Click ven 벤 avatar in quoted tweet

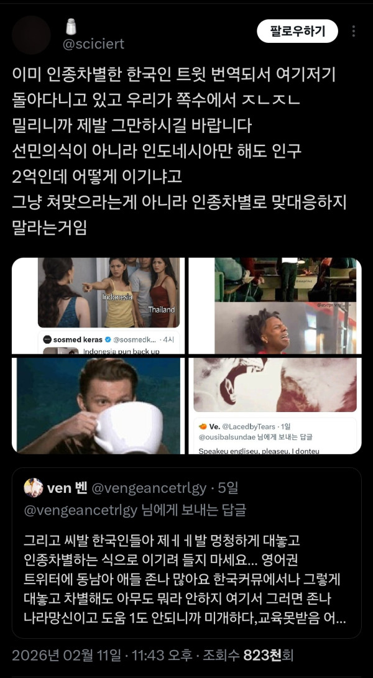[x=34, y=488]
